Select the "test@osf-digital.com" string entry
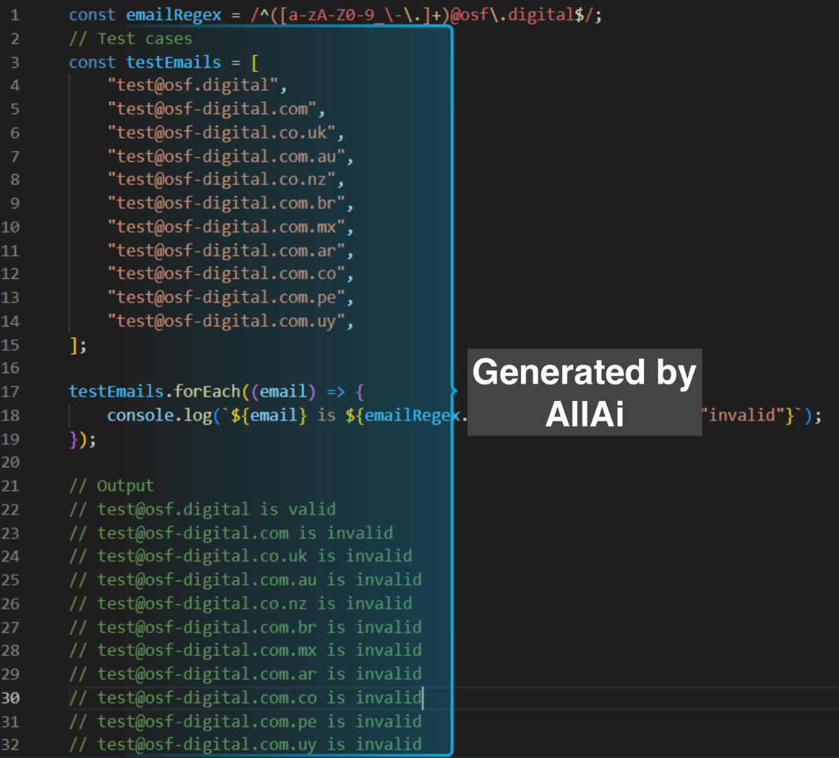839x758 pixels. pyautogui.click(x=212, y=109)
